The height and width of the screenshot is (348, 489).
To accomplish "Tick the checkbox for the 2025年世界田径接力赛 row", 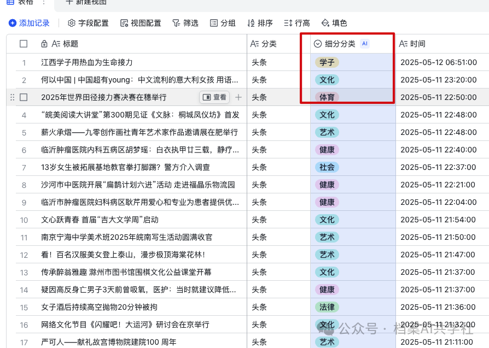I will coord(24,97).
